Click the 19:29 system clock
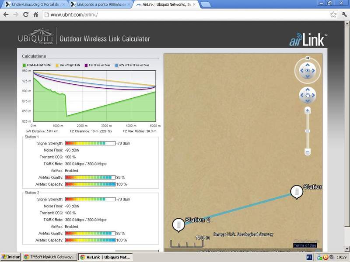This screenshot has height=262, width=350. [x=342, y=257]
